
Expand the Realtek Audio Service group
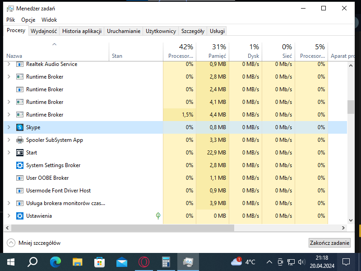9,64
